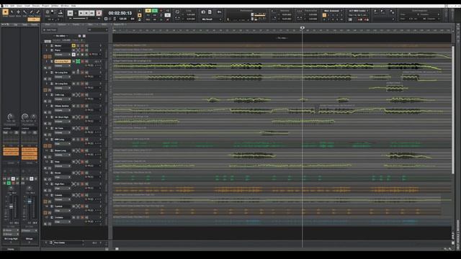Open the Help menu
This screenshot has height=259, width=461.
[73, 6]
